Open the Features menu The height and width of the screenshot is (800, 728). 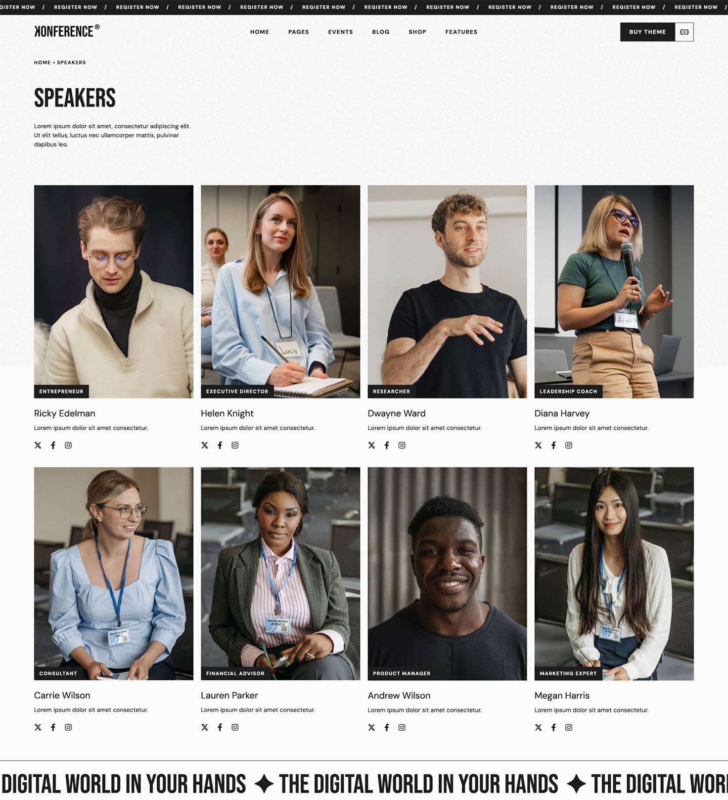click(461, 32)
